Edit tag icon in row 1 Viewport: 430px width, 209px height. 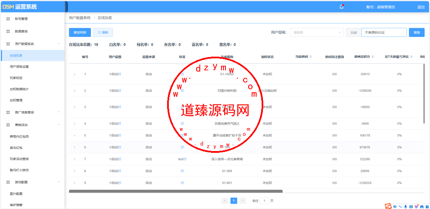click(x=182, y=74)
